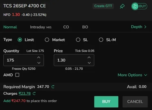This screenshot has height=110, width=152.
Task: Increase quantity with the up arrow
Action: 39,57
